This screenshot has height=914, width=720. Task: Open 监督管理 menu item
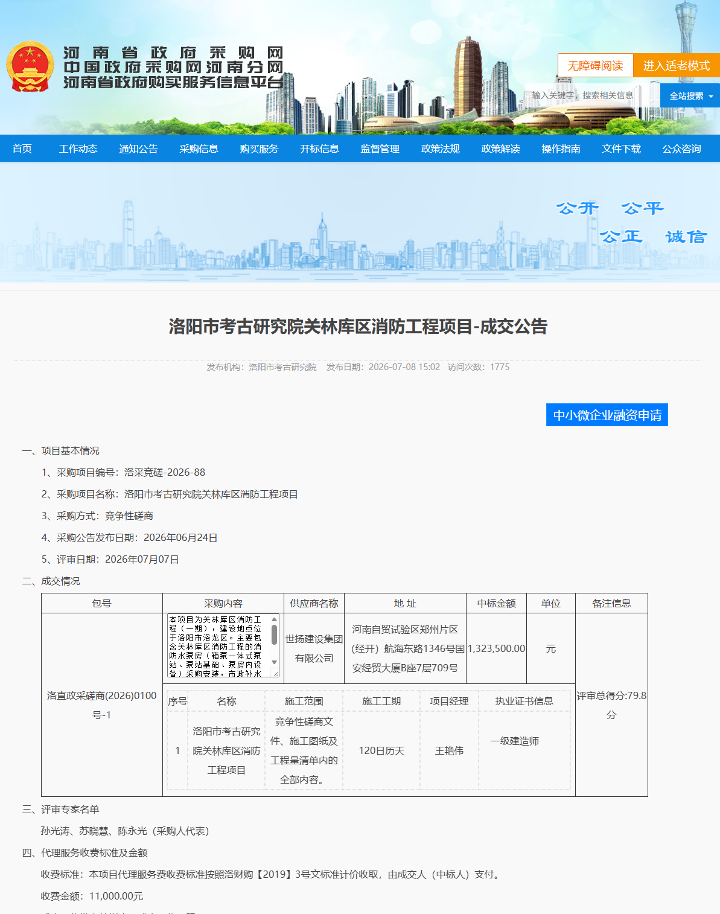[380, 149]
